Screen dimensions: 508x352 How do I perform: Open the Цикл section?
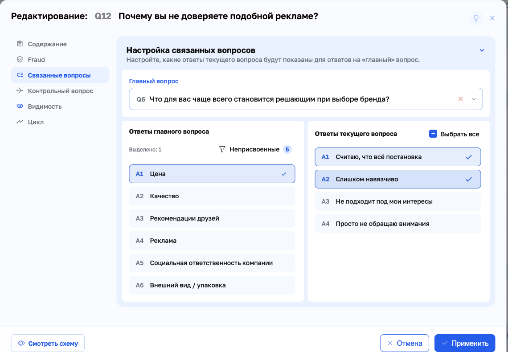[x=60, y=122]
